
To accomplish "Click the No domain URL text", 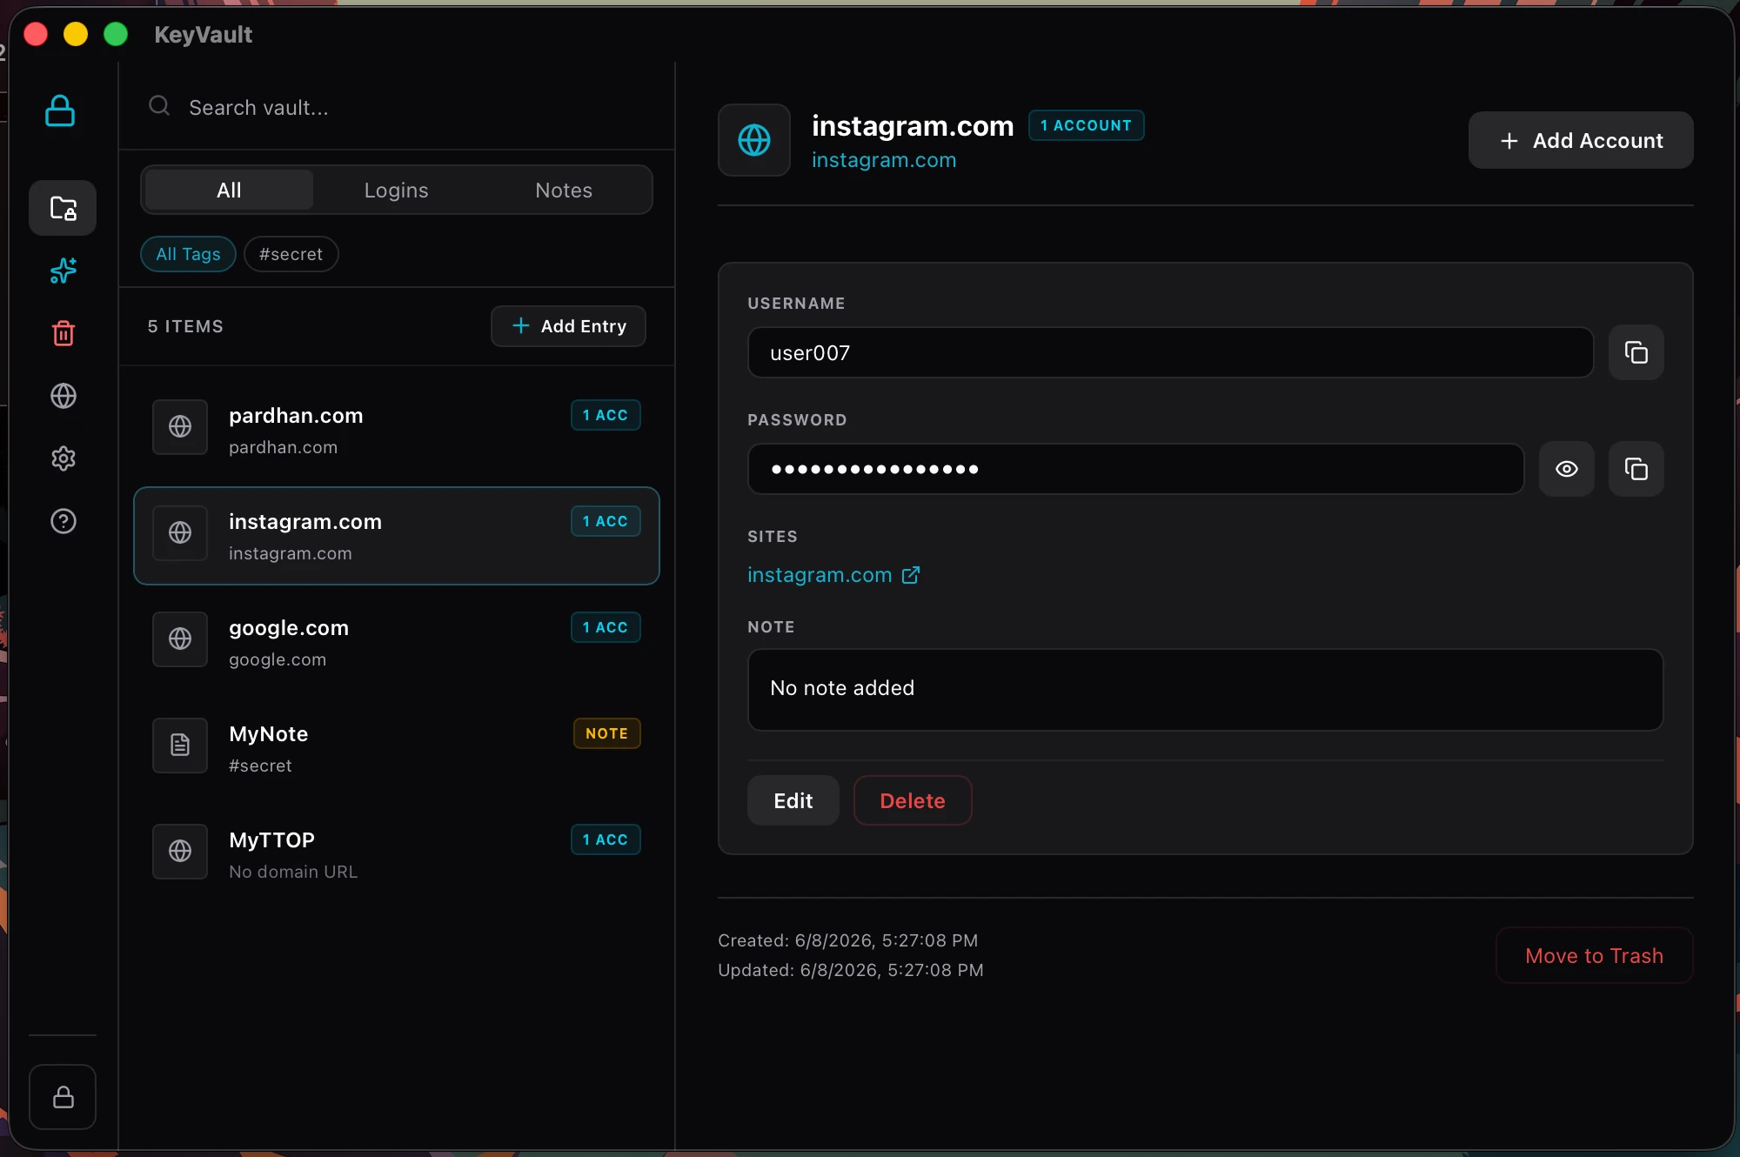I will 293,872.
